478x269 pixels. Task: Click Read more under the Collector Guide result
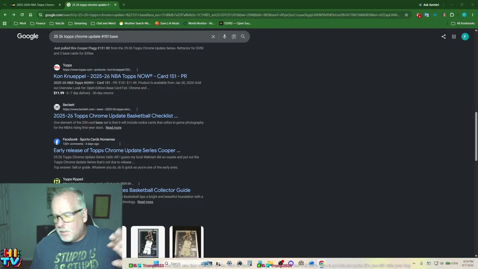pyautogui.click(x=145, y=202)
